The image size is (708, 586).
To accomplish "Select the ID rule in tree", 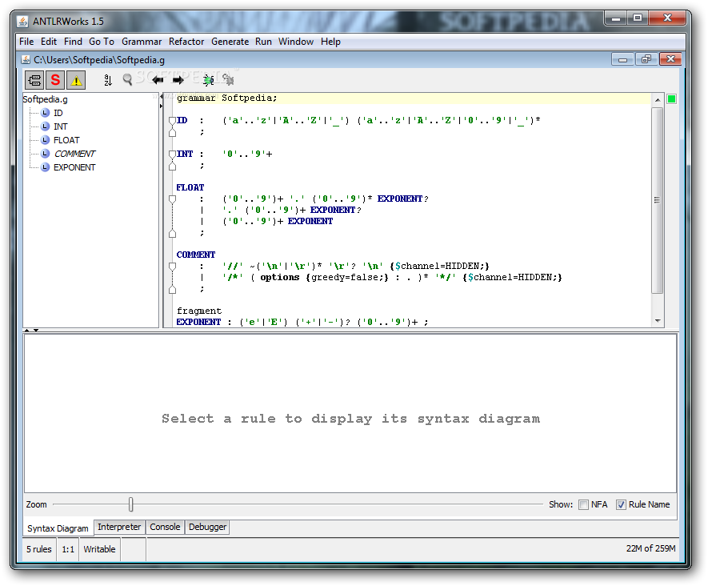I will [x=58, y=113].
